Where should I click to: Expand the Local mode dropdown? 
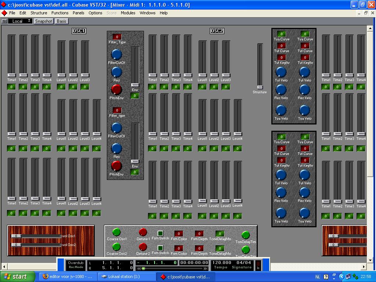click(x=20, y=21)
